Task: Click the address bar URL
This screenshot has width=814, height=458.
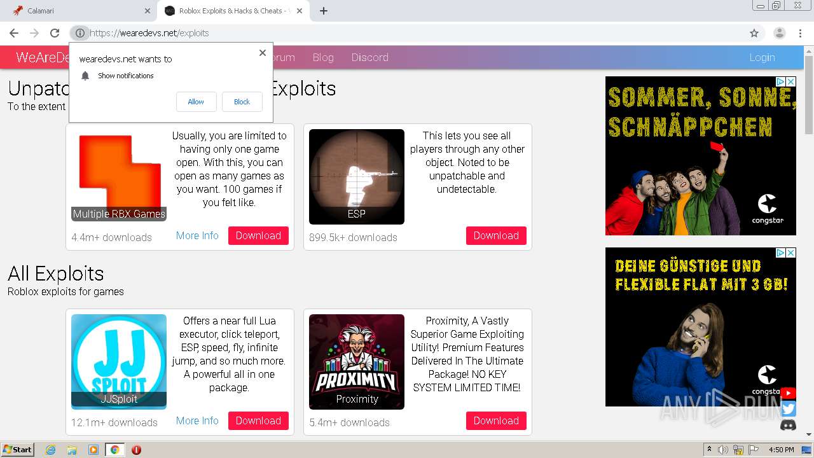Action: click(x=150, y=33)
